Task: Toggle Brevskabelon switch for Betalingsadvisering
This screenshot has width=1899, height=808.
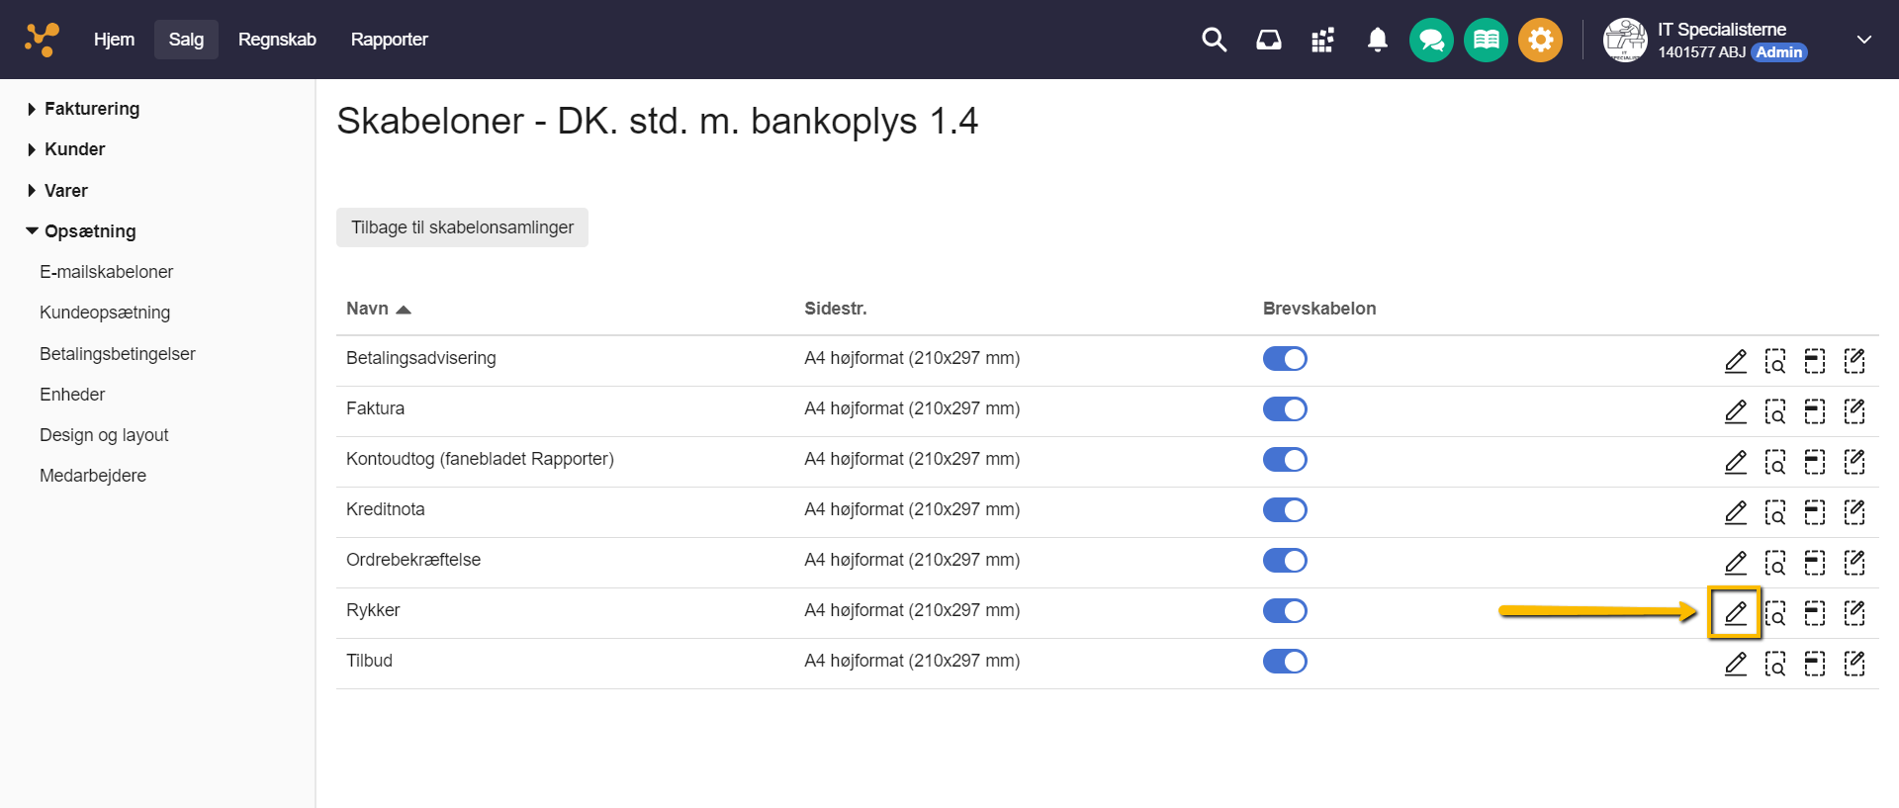Action: [x=1285, y=359]
